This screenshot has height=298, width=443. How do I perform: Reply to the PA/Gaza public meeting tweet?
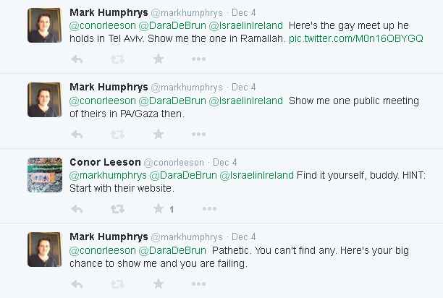77,134
